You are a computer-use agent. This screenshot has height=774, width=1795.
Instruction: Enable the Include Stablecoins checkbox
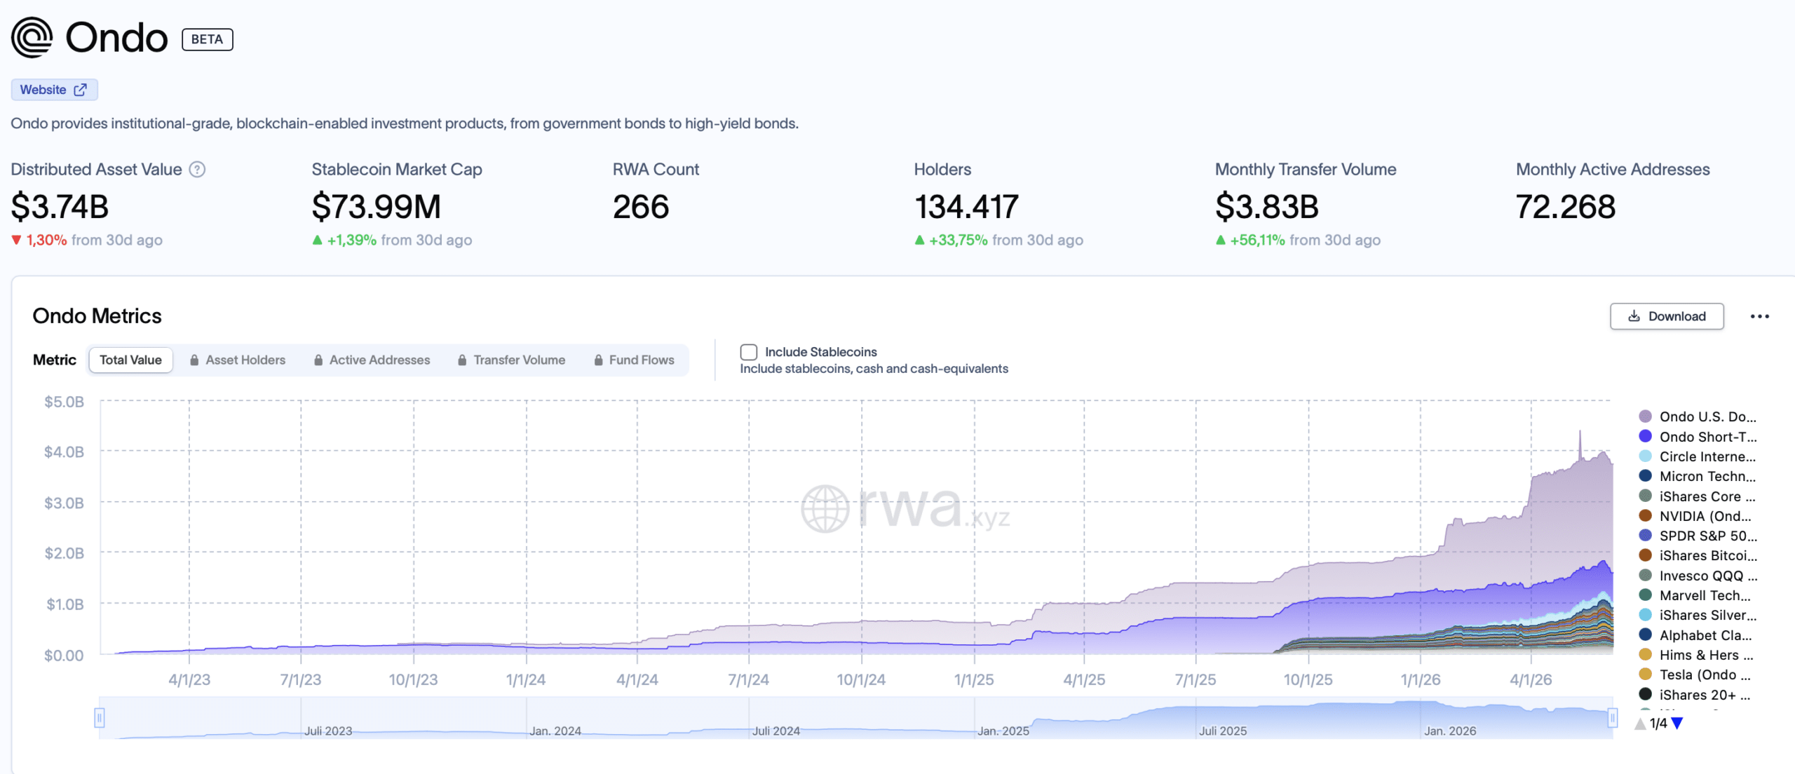[x=749, y=352]
